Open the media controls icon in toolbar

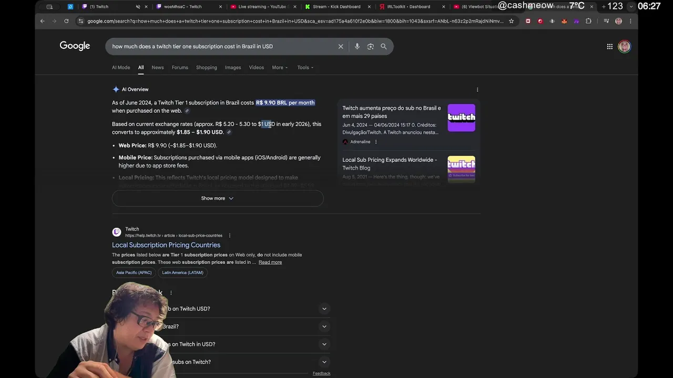tap(606, 21)
